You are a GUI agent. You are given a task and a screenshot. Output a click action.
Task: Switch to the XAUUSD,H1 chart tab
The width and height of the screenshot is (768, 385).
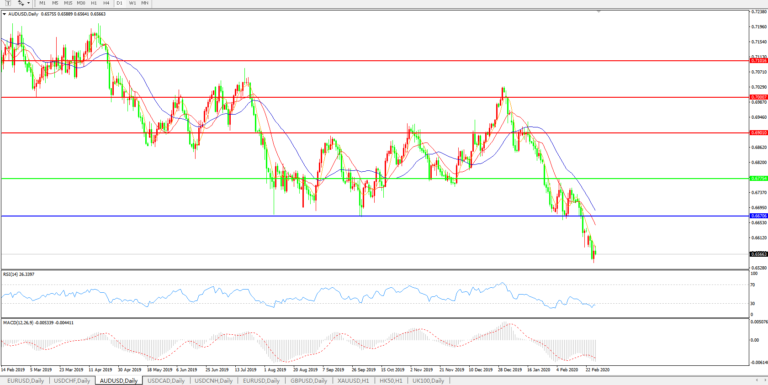(x=353, y=380)
